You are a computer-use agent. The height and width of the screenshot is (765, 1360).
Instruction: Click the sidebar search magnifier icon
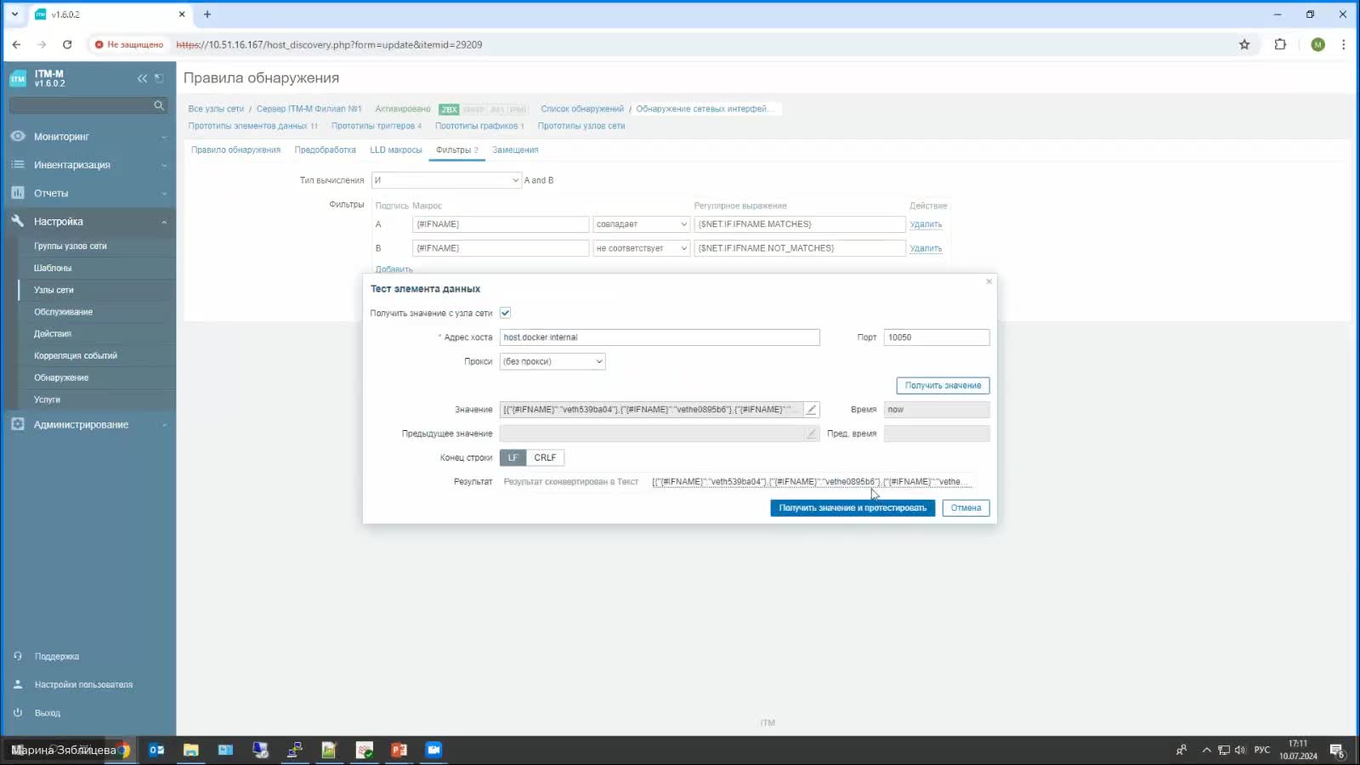(x=159, y=105)
